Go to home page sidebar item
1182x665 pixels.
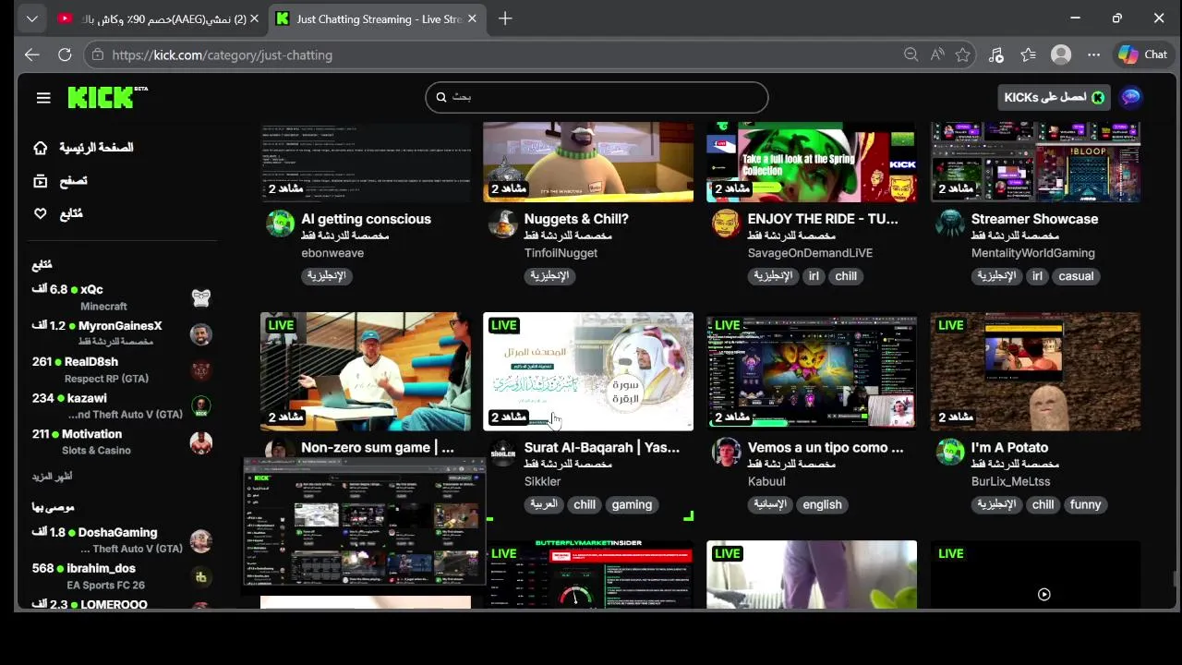(85, 148)
